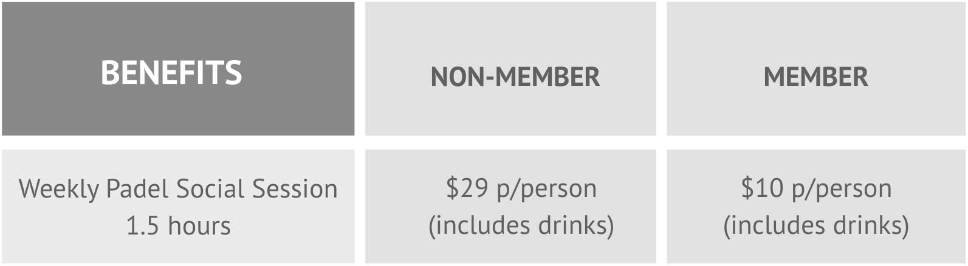968x266 pixels.
Task: Click includes drinks under the $29 price
Action: coord(521,225)
